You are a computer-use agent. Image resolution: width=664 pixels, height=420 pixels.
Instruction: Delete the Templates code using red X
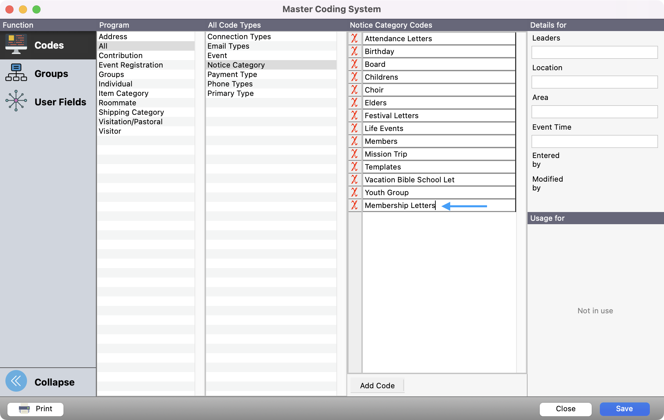[355, 167]
